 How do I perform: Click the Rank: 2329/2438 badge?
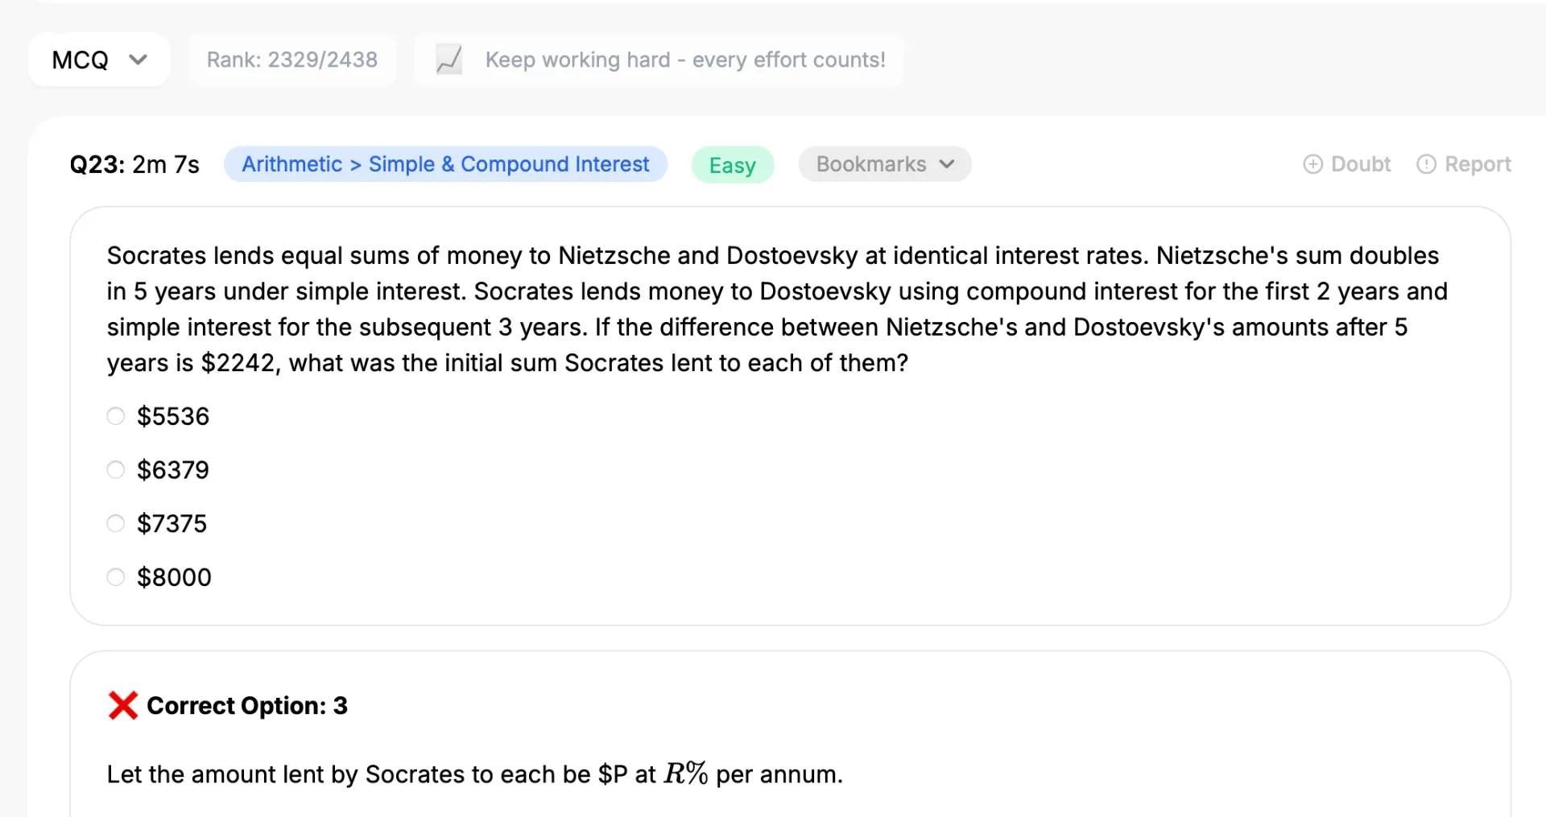coord(292,60)
